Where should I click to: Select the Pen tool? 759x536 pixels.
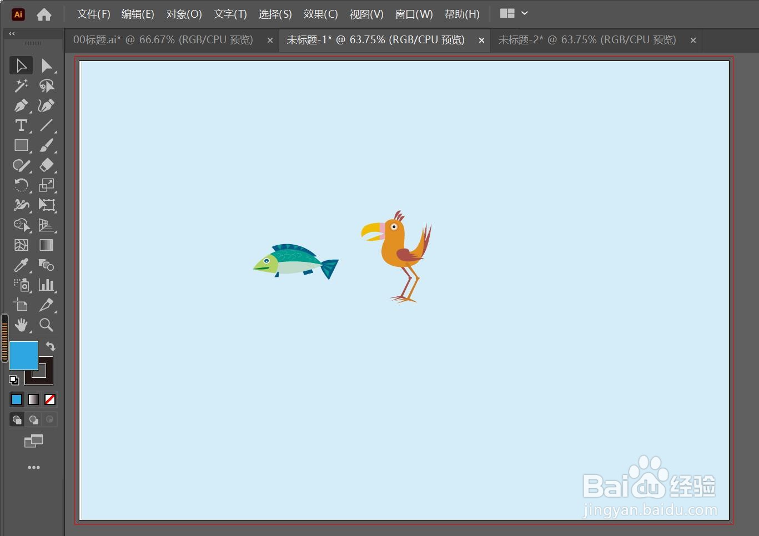[21, 105]
